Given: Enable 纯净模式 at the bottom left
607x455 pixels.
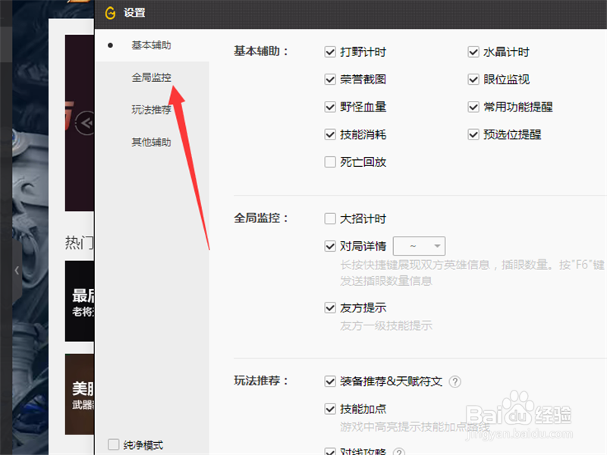Looking at the screenshot, I should point(114,445).
